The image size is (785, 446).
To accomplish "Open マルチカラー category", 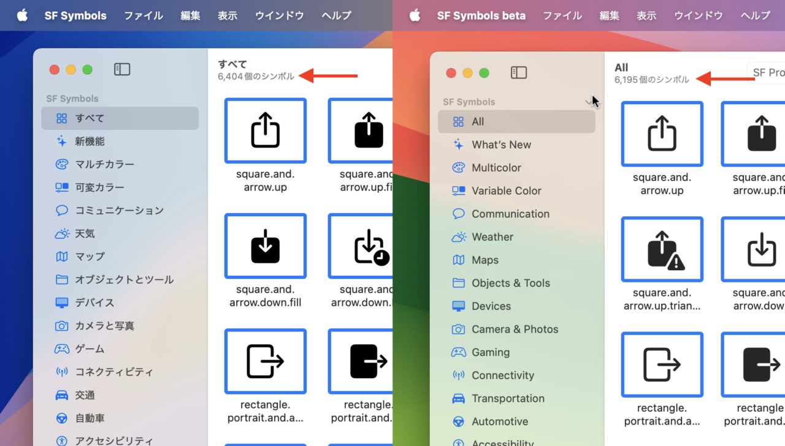I will pos(120,164).
